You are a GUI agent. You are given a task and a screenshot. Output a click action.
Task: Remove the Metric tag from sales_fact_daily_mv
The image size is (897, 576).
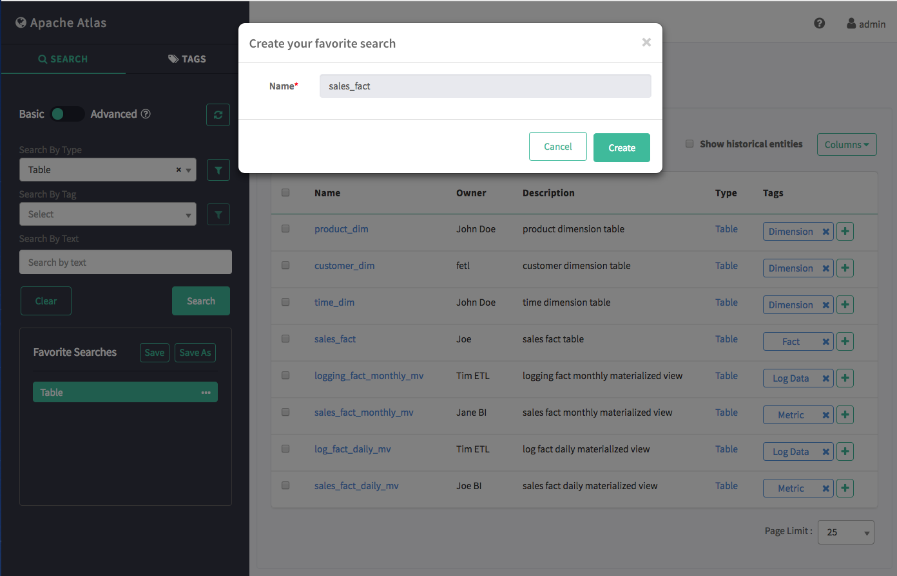click(x=825, y=488)
